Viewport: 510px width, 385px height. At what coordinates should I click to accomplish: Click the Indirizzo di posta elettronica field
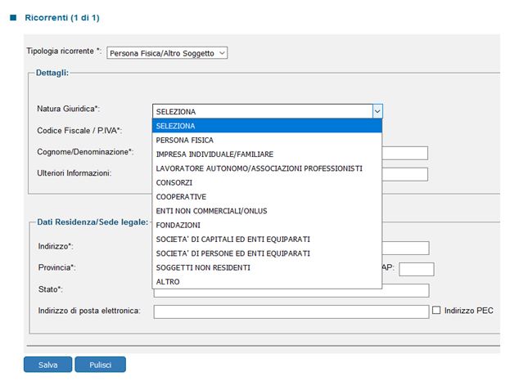(291, 311)
